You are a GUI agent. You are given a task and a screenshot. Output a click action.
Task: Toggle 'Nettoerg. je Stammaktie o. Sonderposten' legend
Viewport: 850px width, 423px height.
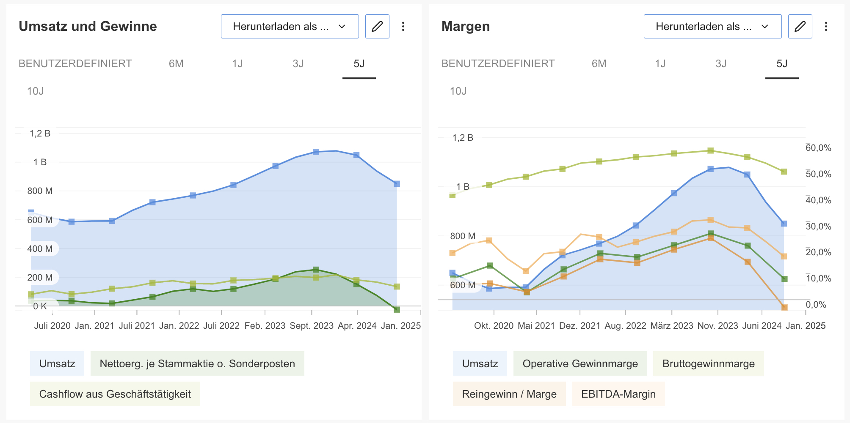[x=197, y=363]
